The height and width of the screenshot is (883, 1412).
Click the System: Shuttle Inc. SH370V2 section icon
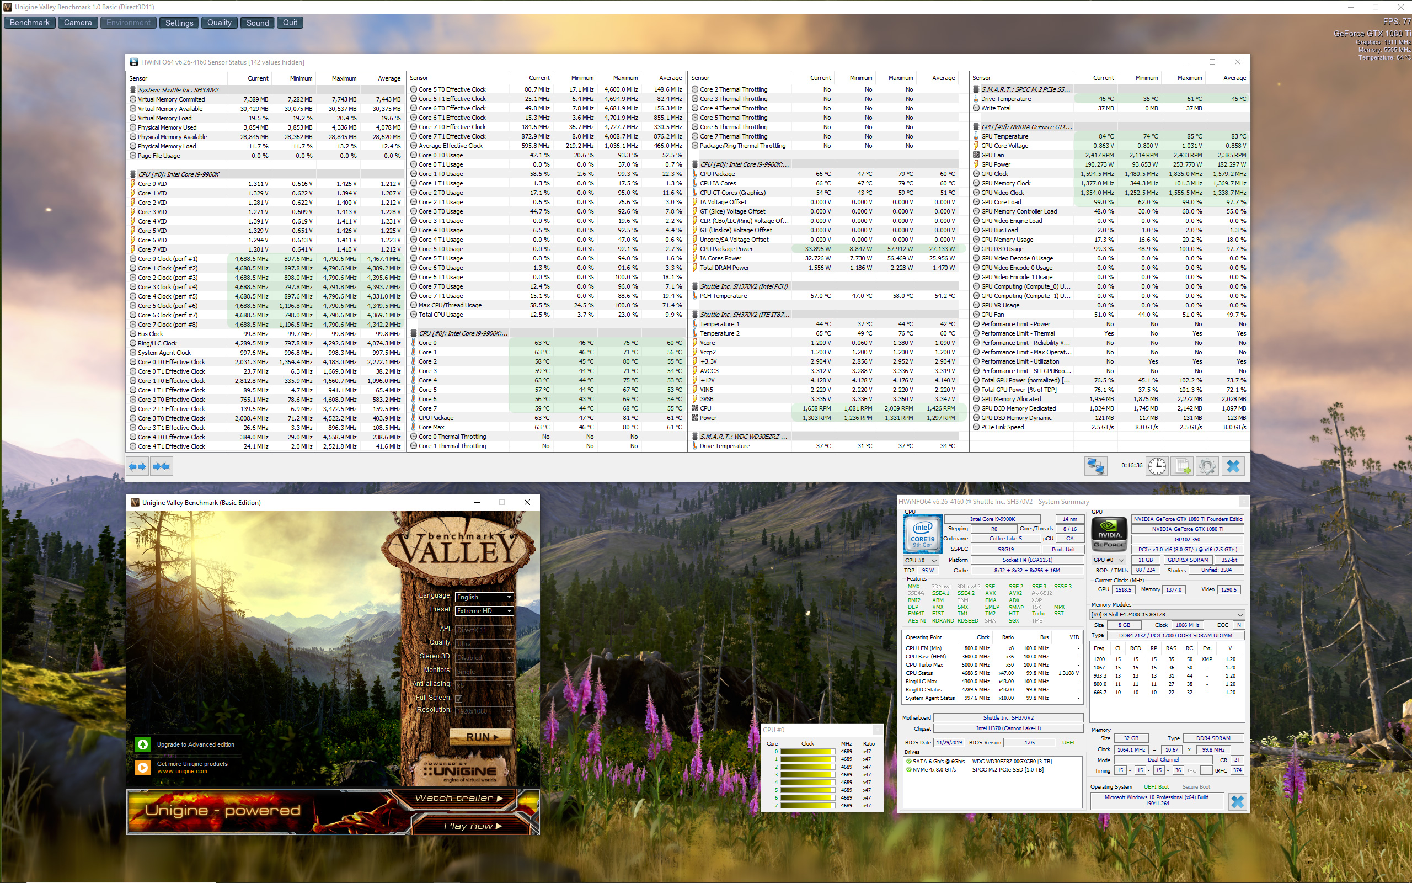(133, 90)
